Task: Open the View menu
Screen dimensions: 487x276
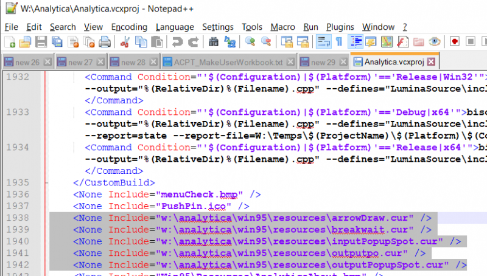Action: [x=93, y=27]
